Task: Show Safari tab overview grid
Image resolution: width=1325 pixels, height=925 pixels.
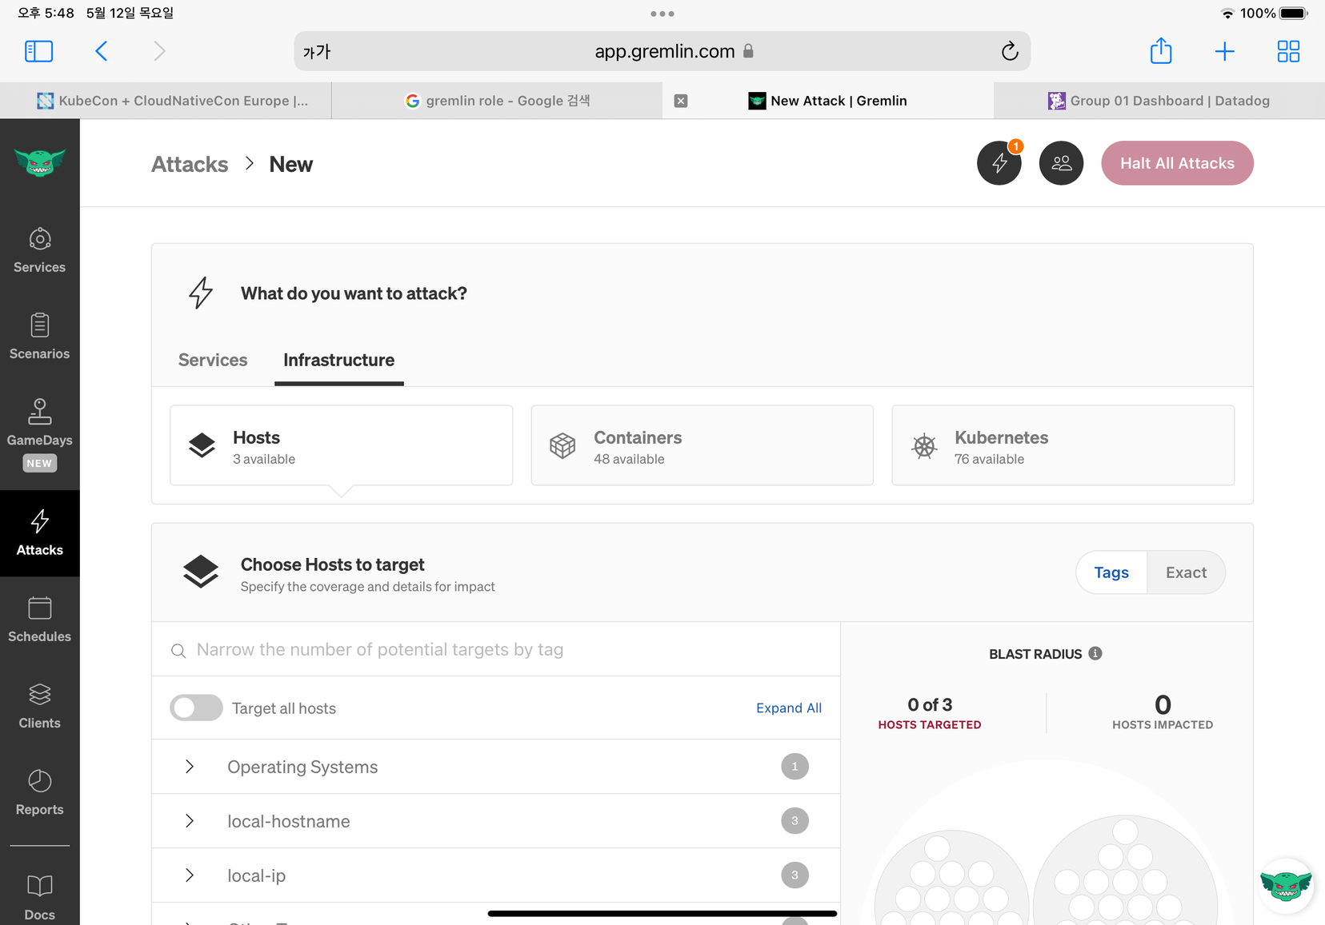Action: tap(1288, 51)
